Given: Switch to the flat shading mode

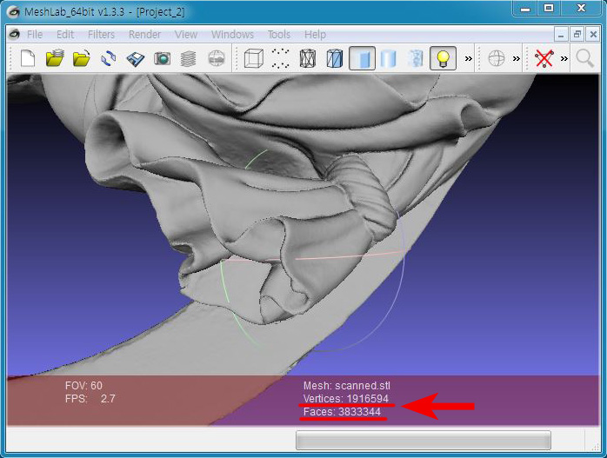Looking at the screenshot, I should pyautogui.click(x=362, y=58).
